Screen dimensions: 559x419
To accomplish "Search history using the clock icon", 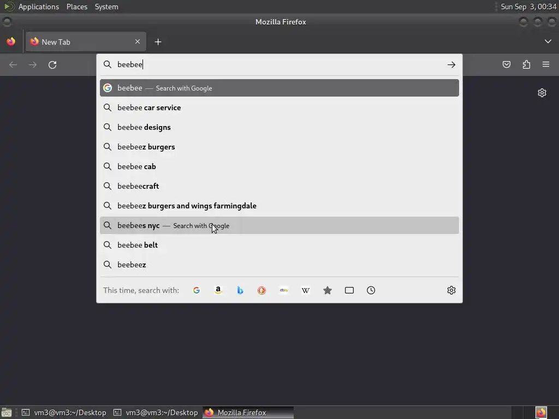I will click(x=371, y=290).
